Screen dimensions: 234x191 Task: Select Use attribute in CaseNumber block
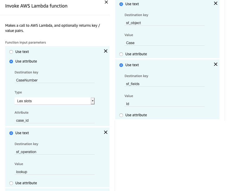pyautogui.click(x=11, y=62)
